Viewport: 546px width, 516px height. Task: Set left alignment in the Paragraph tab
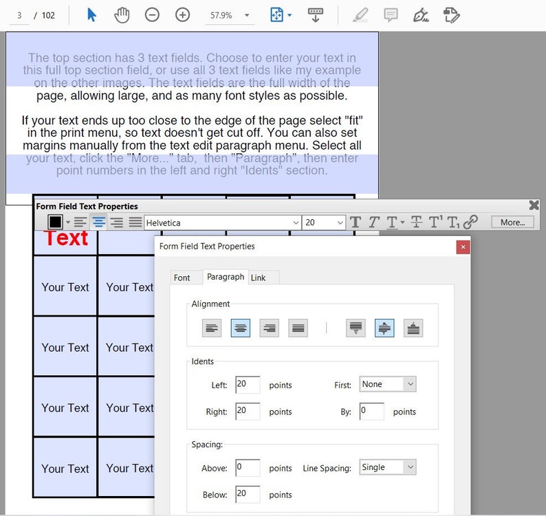pyautogui.click(x=211, y=328)
